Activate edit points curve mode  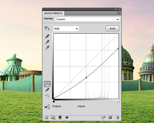(x=47, y=84)
